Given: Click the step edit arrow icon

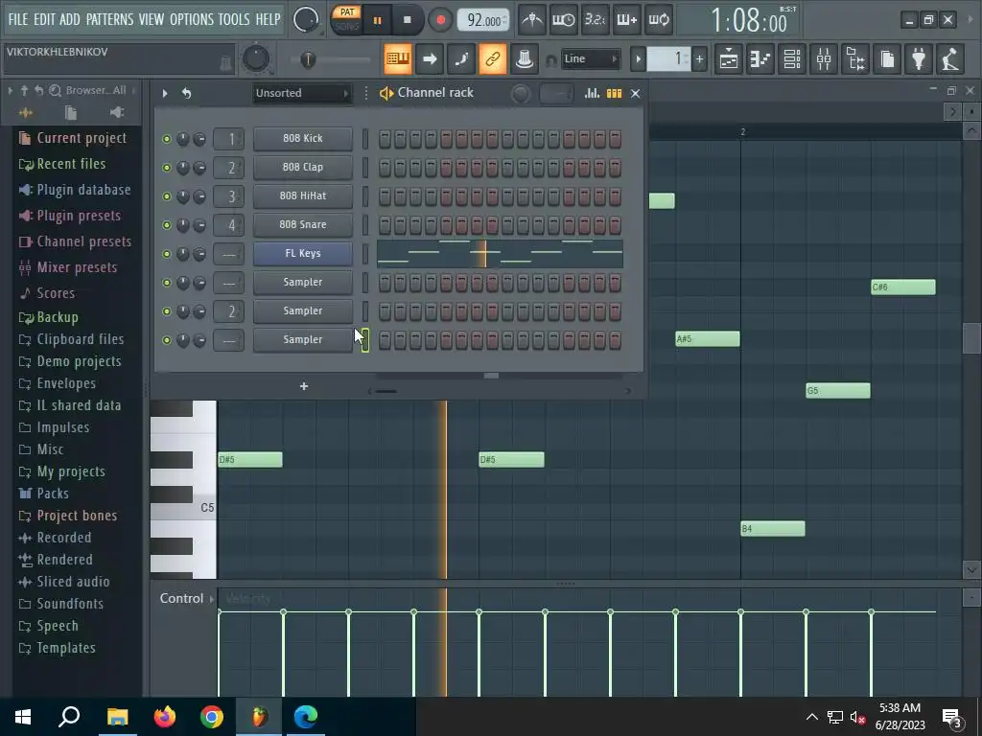Looking at the screenshot, I should pos(430,59).
